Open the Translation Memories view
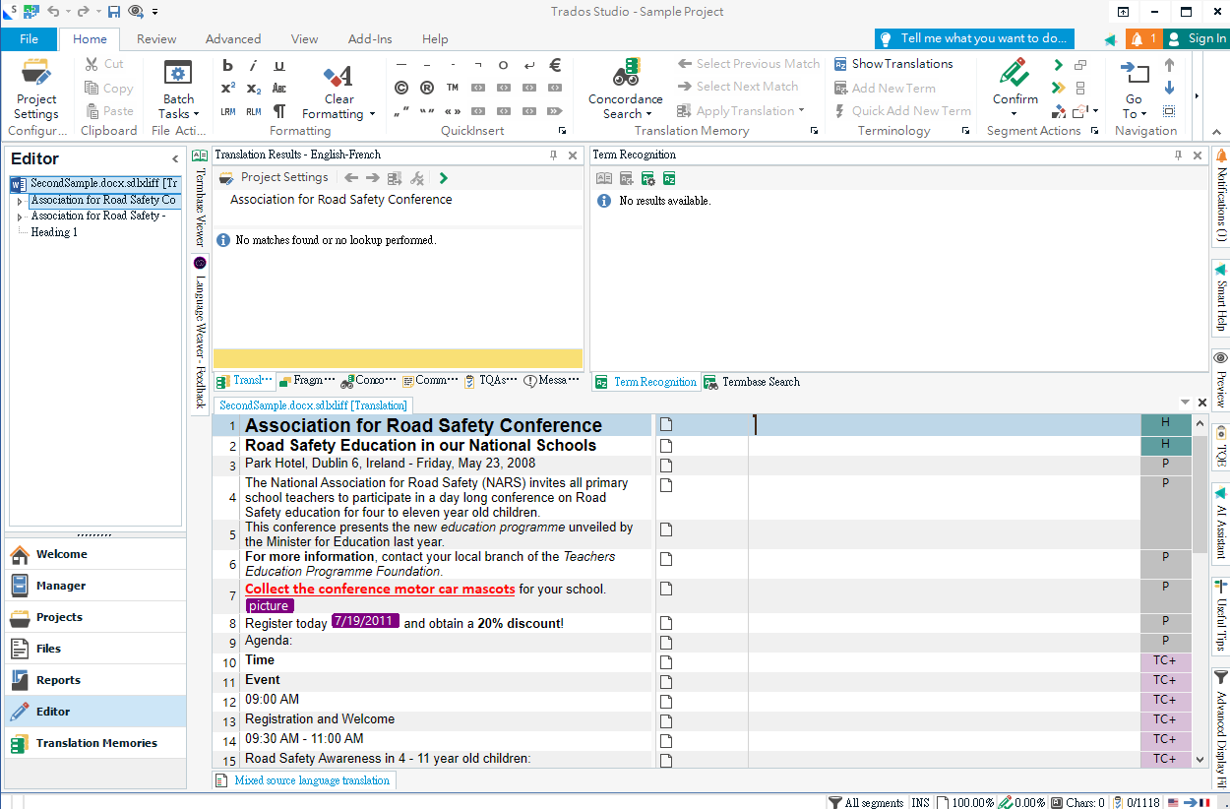Screen dimensions: 1230x809 [x=95, y=743]
